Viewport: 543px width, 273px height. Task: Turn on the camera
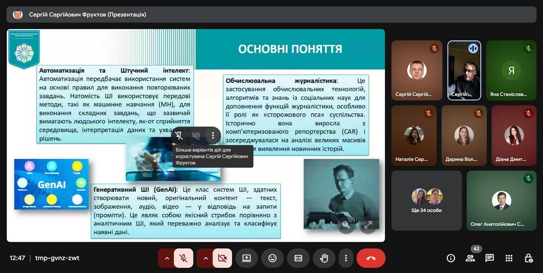222,258
